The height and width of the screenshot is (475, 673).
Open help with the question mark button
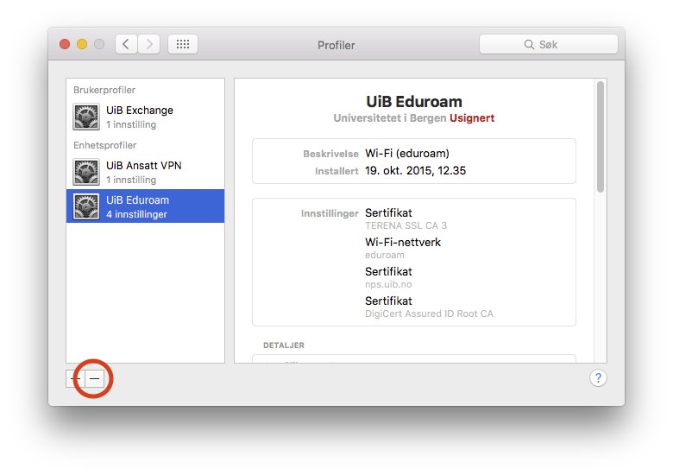pyautogui.click(x=598, y=378)
